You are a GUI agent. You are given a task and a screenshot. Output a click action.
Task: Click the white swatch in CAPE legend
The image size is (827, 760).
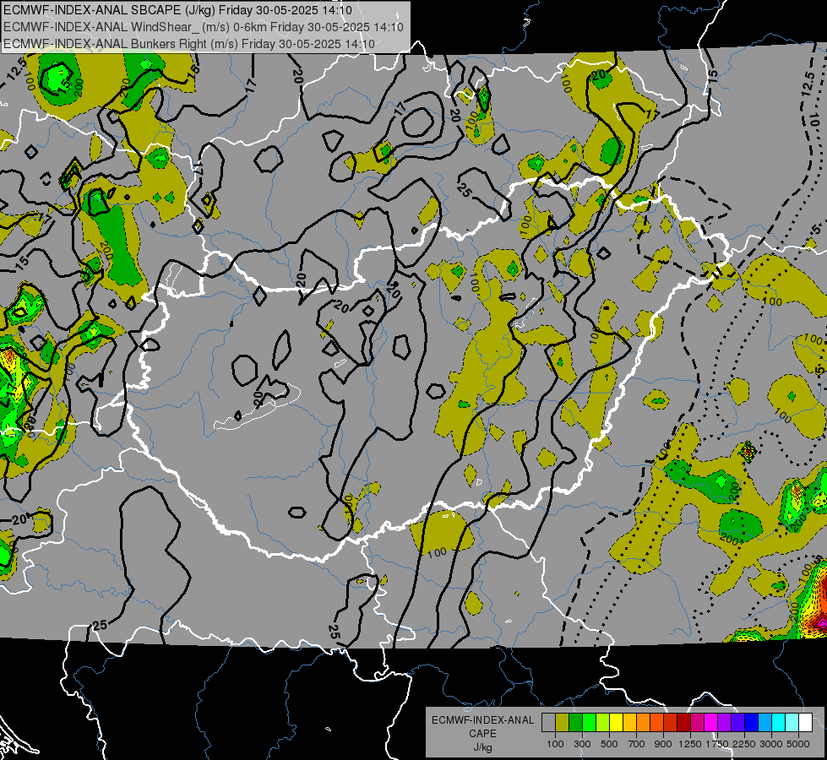805,723
